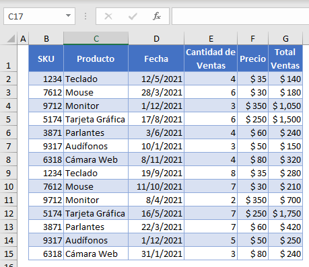Select the total cell $ 320
309x267 pixels.
click(x=285, y=159)
